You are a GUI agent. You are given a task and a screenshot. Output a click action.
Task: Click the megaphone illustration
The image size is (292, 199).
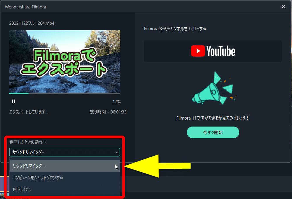214,88
